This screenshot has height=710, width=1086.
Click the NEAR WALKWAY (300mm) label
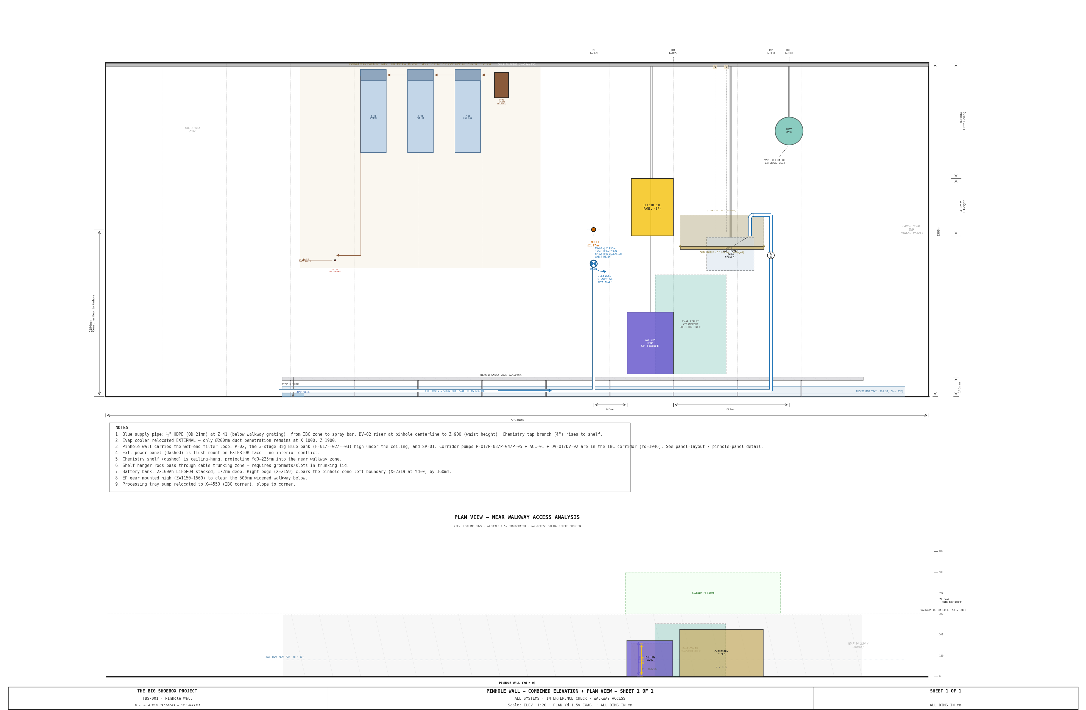pyautogui.click(x=857, y=645)
